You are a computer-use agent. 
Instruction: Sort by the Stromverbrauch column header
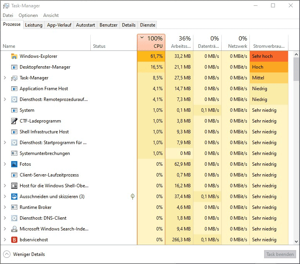(269, 42)
